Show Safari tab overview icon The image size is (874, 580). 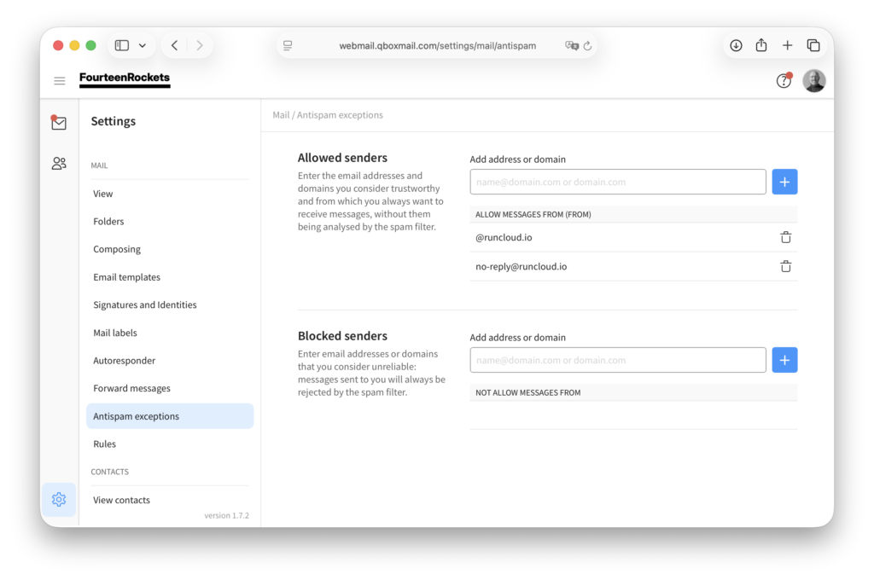(x=813, y=46)
